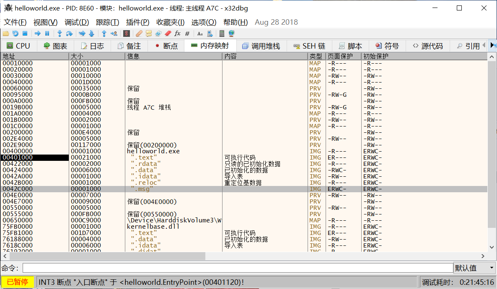Select the helloworld.exe module row
The height and width of the screenshot is (289, 497).
[244, 151]
